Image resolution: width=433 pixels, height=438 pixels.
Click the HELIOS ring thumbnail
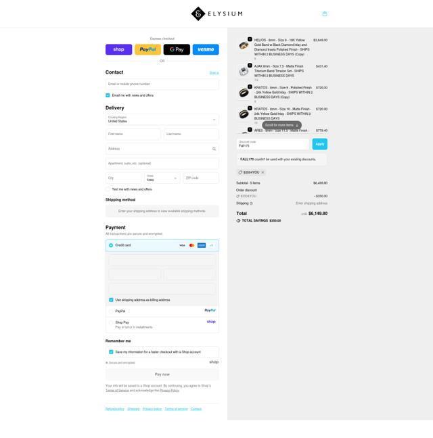244,45
